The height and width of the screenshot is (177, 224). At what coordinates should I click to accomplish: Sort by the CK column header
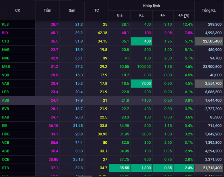coord(17,10)
